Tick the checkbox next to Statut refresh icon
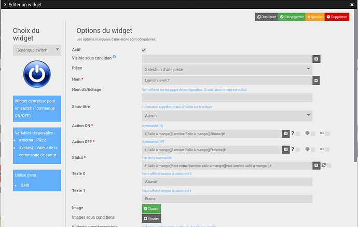The image size is (358, 227). tap(329, 166)
